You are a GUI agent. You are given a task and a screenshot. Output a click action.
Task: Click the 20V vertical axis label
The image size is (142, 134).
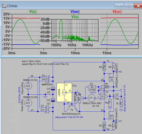[x=6, y=14]
